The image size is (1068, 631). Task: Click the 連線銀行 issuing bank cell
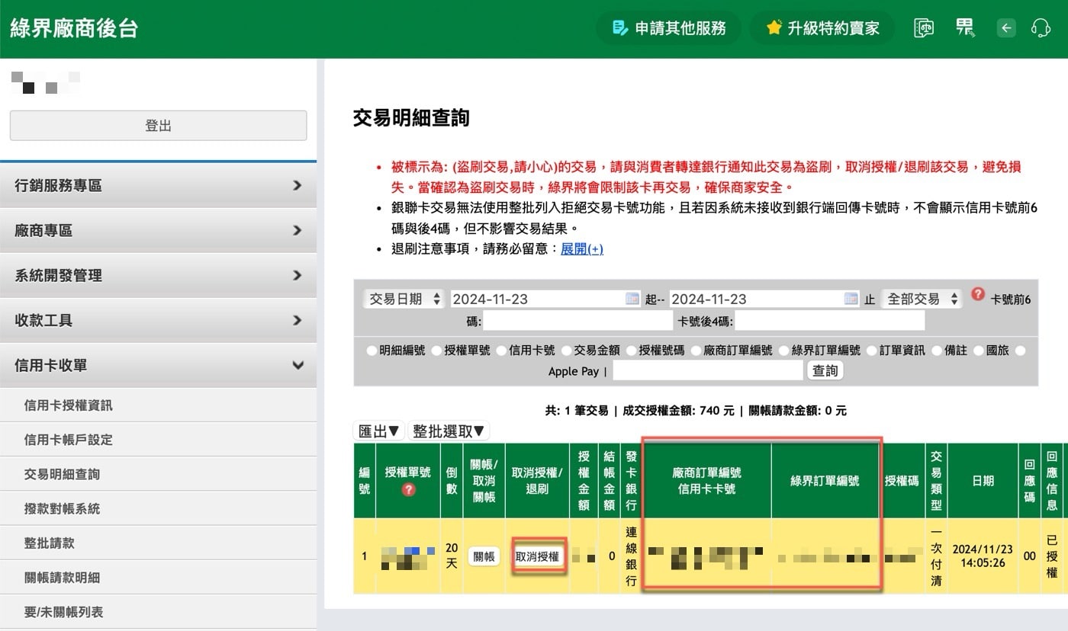click(x=631, y=556)
